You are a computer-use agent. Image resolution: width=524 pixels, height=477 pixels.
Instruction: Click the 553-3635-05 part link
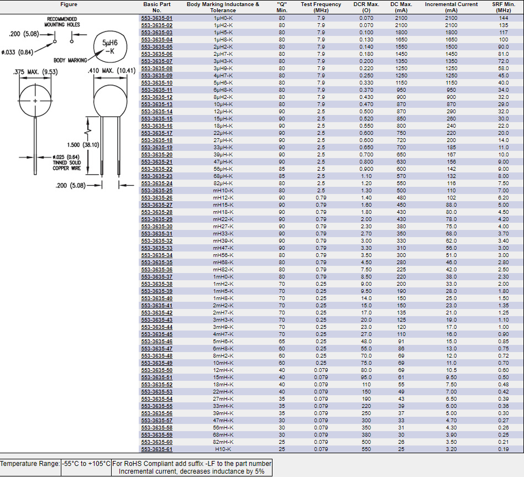tap(156, 47)
